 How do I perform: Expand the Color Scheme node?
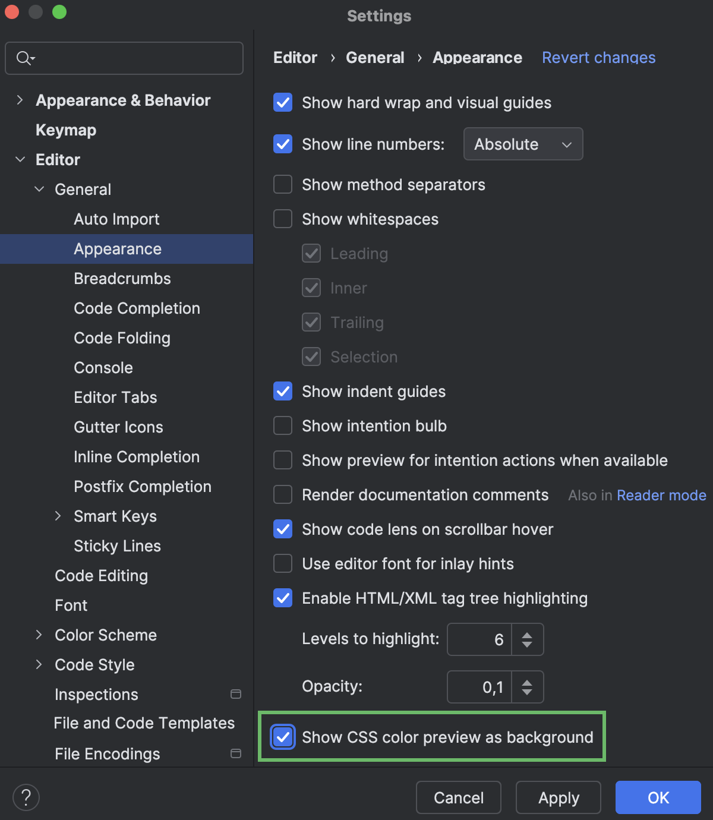tap(39, 635)
